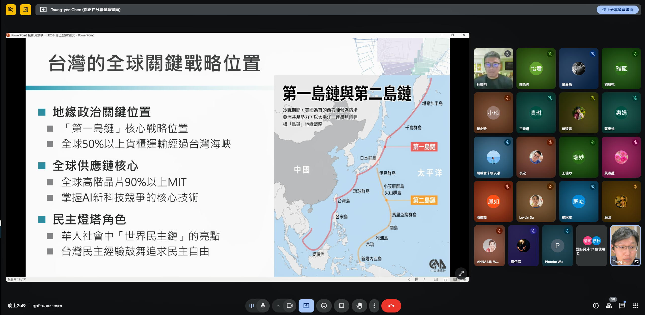This screenshot has height=315, width=645.
Task: Toggle the camera button
Action: [290, 305]
